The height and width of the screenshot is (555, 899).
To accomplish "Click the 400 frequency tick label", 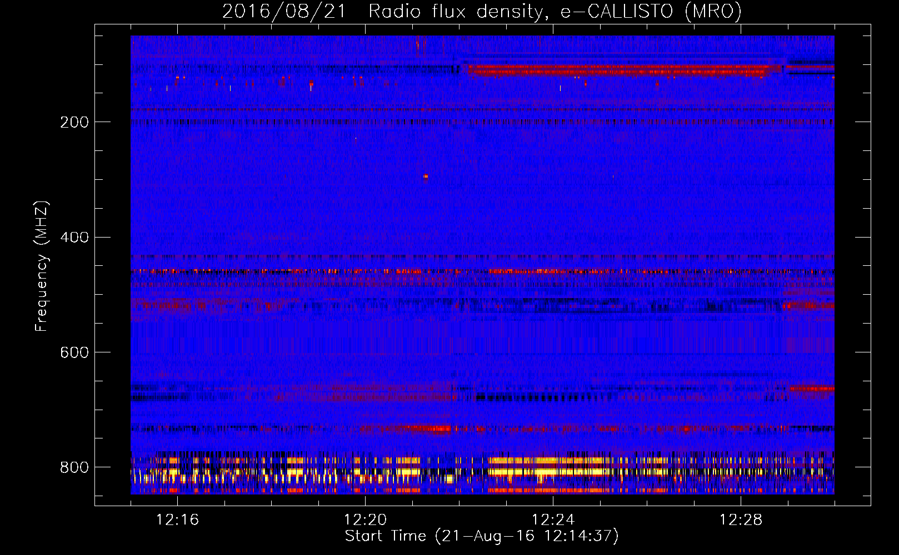I will click(74, 238).
